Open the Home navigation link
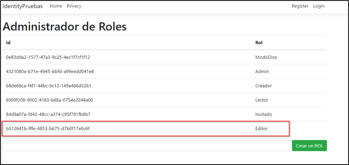 (56, 6)
